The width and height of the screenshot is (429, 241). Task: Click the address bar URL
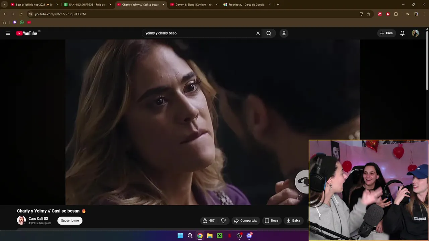pyautogui.click(x=60, y=14)
